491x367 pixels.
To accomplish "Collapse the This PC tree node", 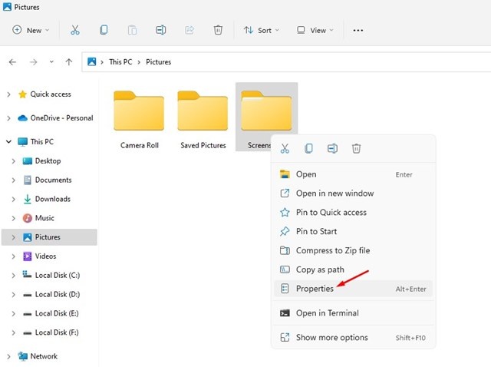I will tap(8, 142).
